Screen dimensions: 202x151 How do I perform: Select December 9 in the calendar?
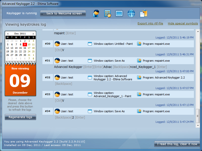point(25,45)
